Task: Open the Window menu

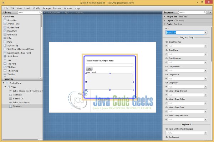Action: (68, 8)
